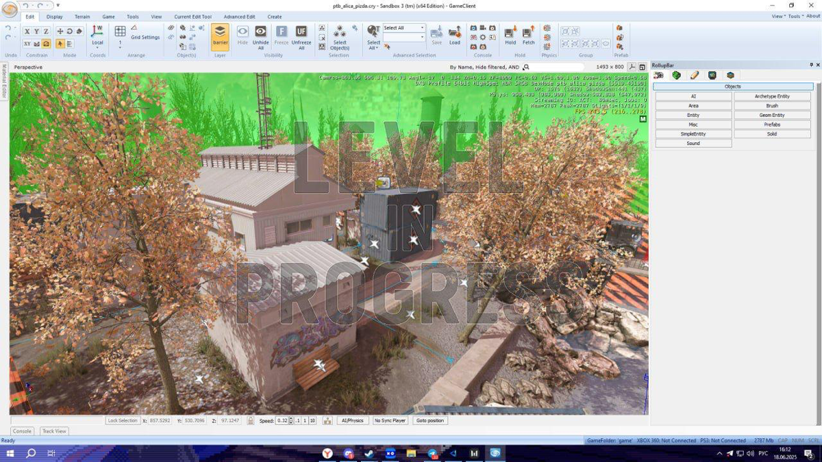Toggle No Sync Player button

click(390, 420)
